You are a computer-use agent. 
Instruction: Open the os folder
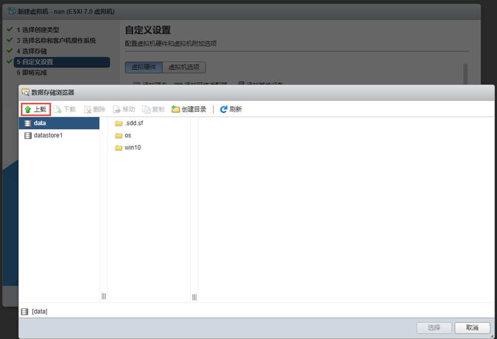[x=128, y=135]
